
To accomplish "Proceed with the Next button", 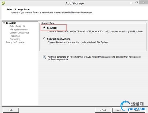I will coord(120,110).
